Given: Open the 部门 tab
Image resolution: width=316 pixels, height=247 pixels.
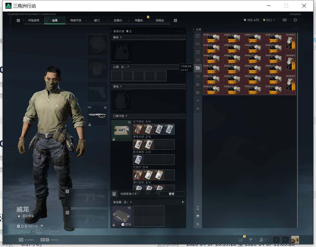Looking at the screenshot, I should [97, 20].
